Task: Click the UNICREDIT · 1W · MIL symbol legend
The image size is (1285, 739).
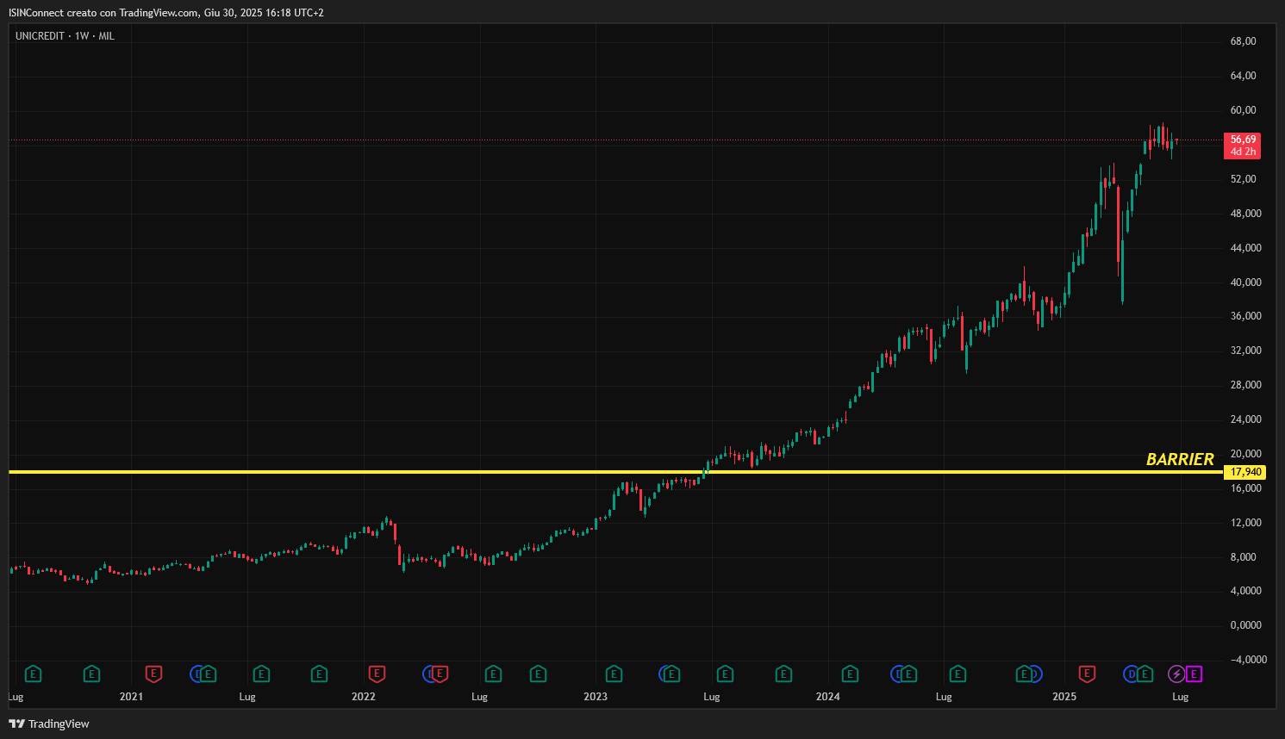Action: 65,36
